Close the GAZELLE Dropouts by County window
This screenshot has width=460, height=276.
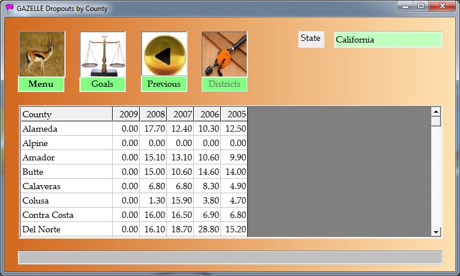coord(442,6)
